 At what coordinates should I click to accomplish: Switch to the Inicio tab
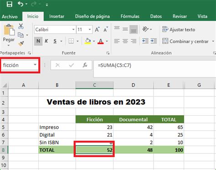pyautogui.click(x=33, y=16)
